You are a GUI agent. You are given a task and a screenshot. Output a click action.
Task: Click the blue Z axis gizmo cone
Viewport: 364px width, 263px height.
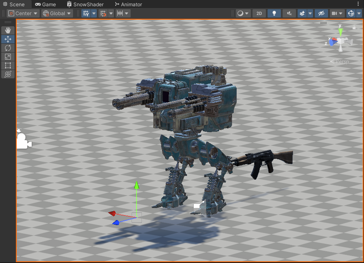click(x=332, y=43)
